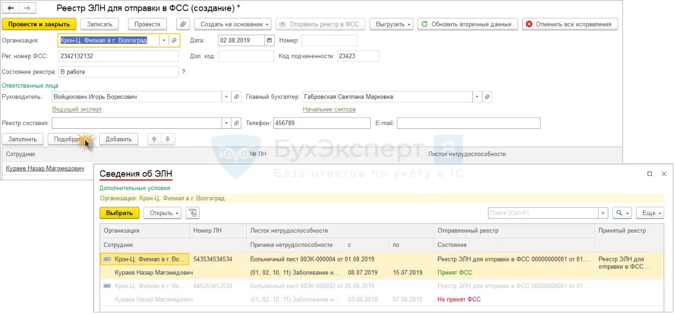
Task: Move the row down with the down arrow button
Action: 168,139
